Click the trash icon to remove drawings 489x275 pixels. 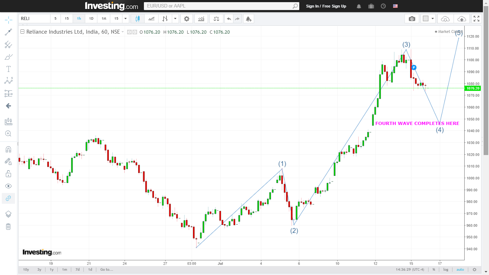click(x=8, y=226)
